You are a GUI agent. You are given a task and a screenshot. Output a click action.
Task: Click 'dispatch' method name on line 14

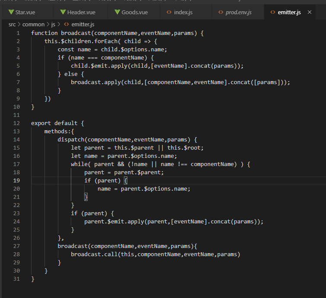71,140
